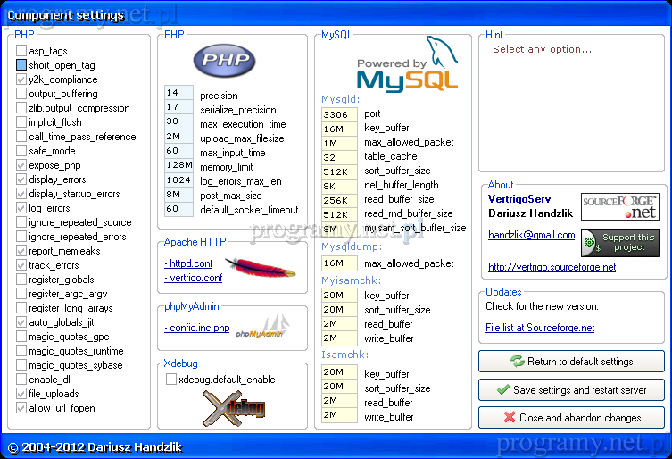This screenshot has width=672, height=459.
Task: Click the MySQL dolphin logo
Action: click(407, 64)
